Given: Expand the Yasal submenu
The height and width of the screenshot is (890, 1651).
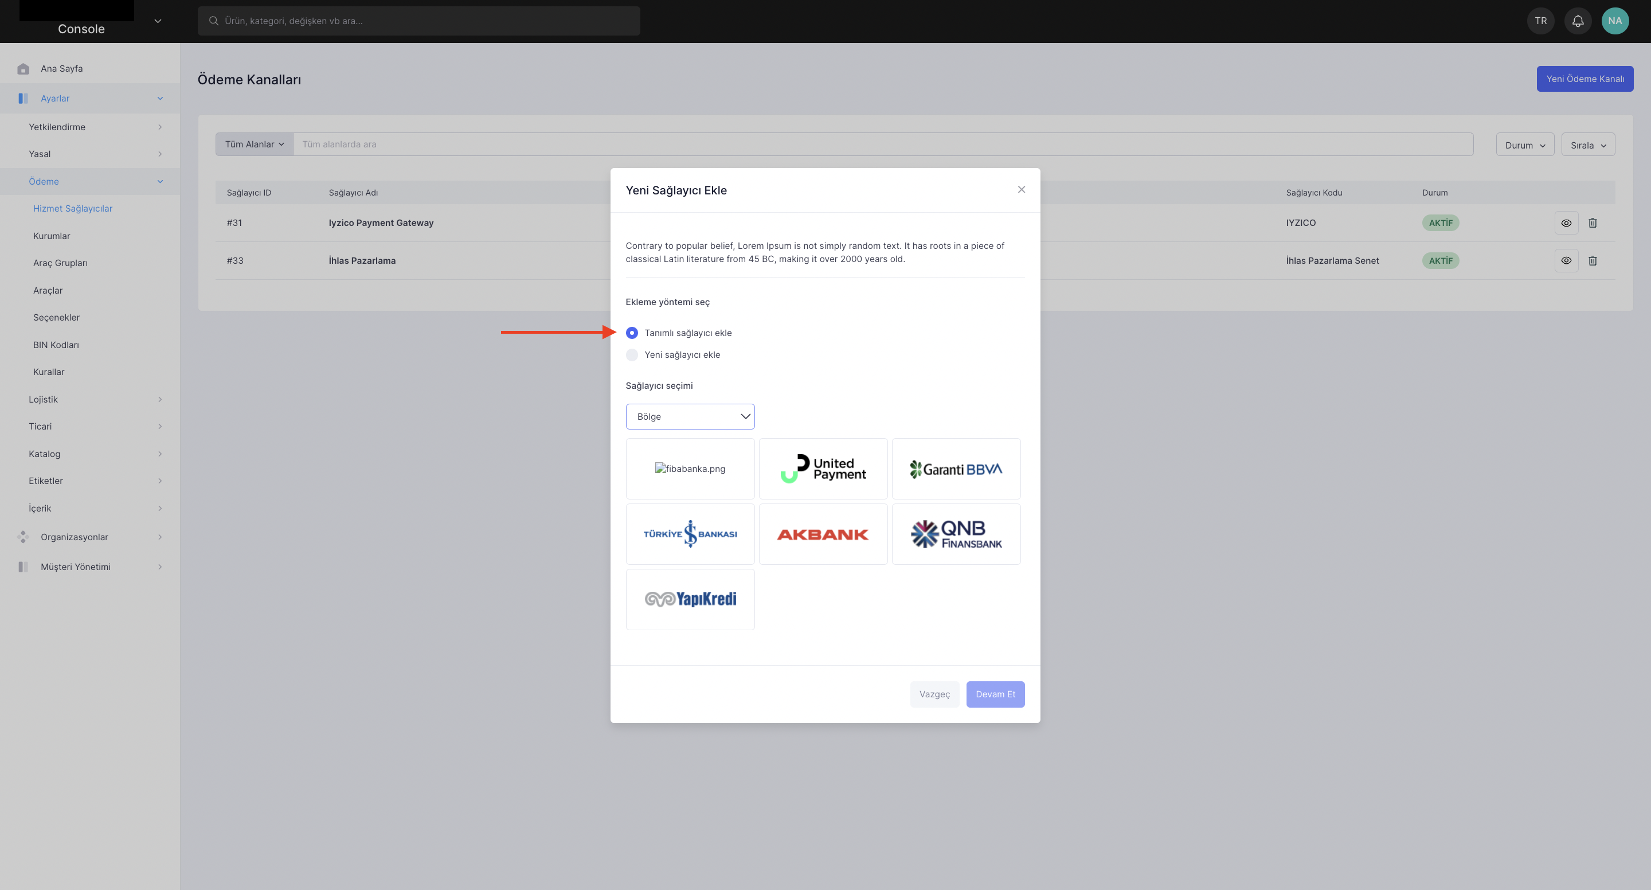Looking at the screenshot, I should tap(159, 154).
